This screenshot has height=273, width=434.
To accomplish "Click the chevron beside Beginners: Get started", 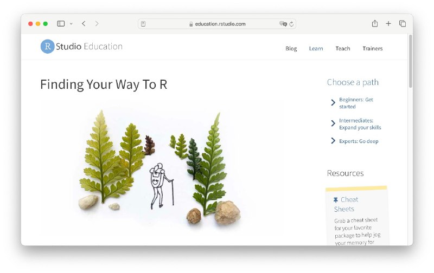I will coord(333,103).
